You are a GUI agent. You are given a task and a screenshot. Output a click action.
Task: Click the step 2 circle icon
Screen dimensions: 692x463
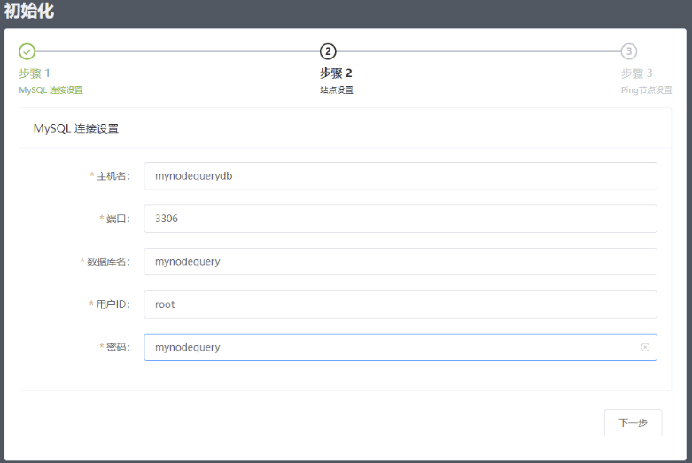(x=328, y=51)
